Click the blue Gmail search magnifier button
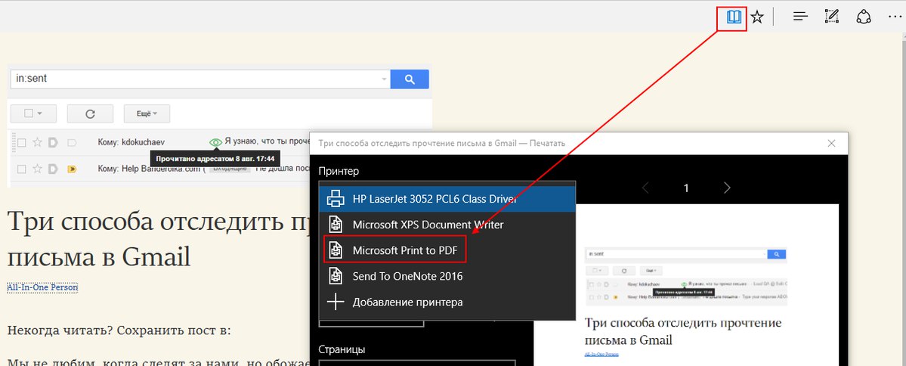906x366 pixels. (x=410, y=79)
